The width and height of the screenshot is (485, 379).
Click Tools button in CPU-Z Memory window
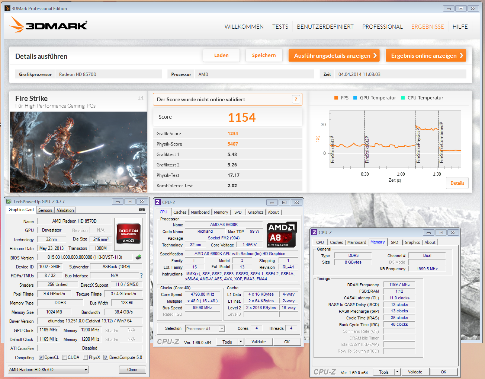tap(384, 372)
